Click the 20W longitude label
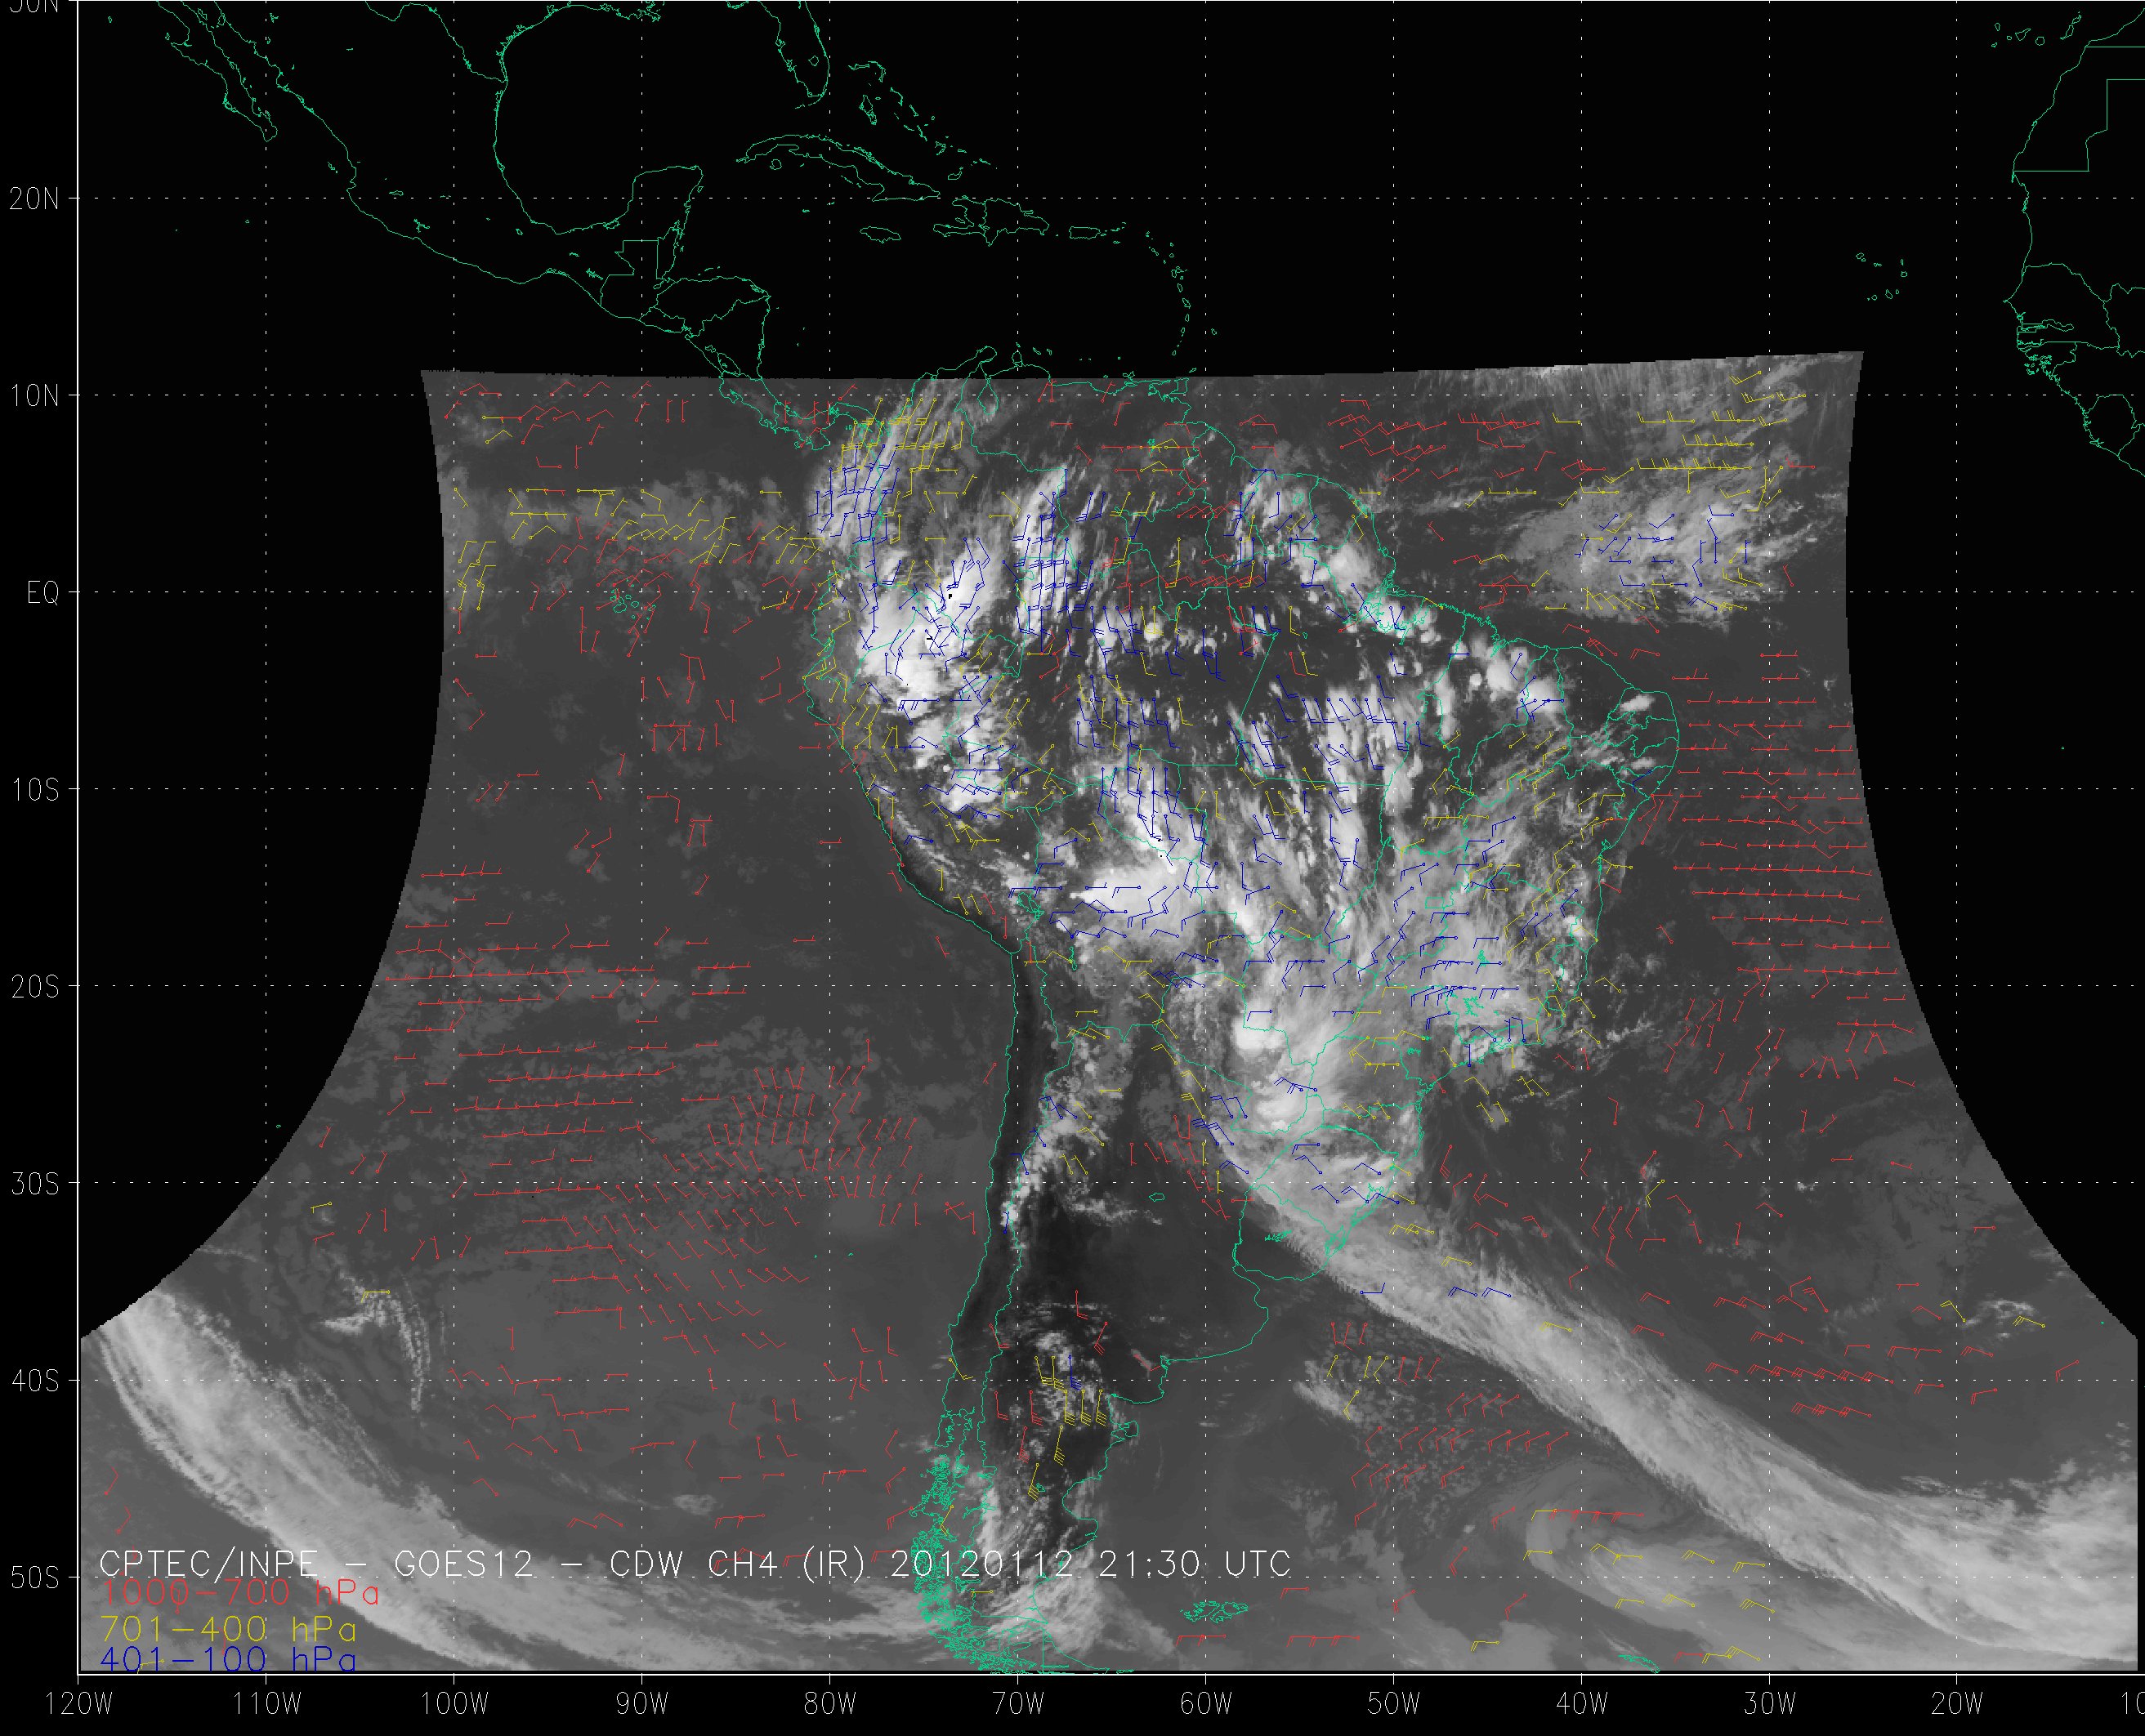This screenshot has height=1736, width=2145. coord(1957,1704)
